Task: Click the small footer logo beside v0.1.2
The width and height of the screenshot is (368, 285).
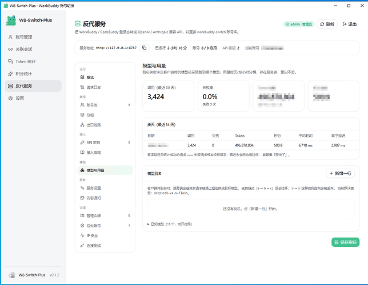Action: pos(12,275)
